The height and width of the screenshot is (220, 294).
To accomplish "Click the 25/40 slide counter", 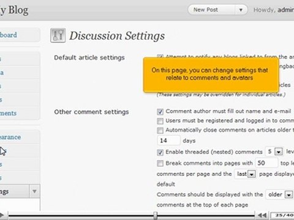I will pyautogui.click(x=282, y=215).
